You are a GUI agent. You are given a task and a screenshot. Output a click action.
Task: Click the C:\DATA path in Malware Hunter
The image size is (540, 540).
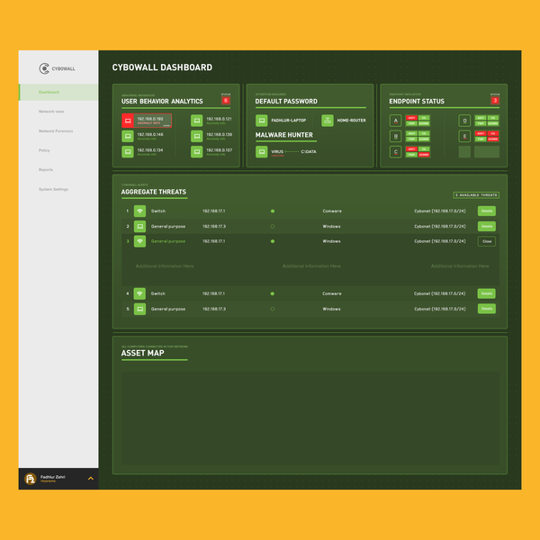click(x=309, y=151)
